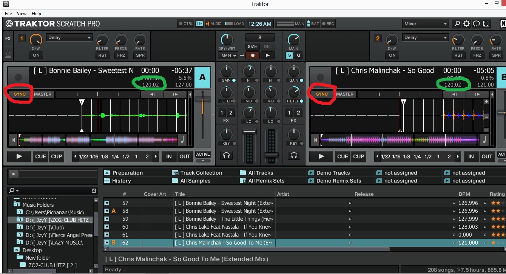Open Mixer layout dropdown

[425, 24]
